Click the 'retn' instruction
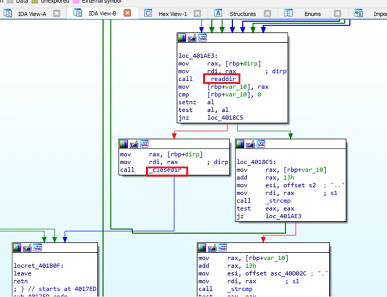Image resolution: width=387 pixels, height=297 pixels. tap(21, 281)
